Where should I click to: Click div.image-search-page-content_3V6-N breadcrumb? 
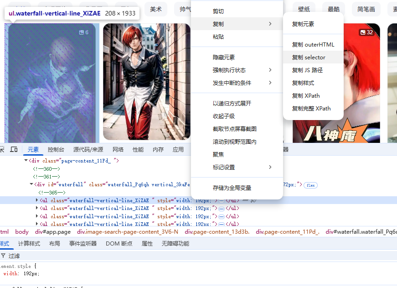click(x=128, y=232)
